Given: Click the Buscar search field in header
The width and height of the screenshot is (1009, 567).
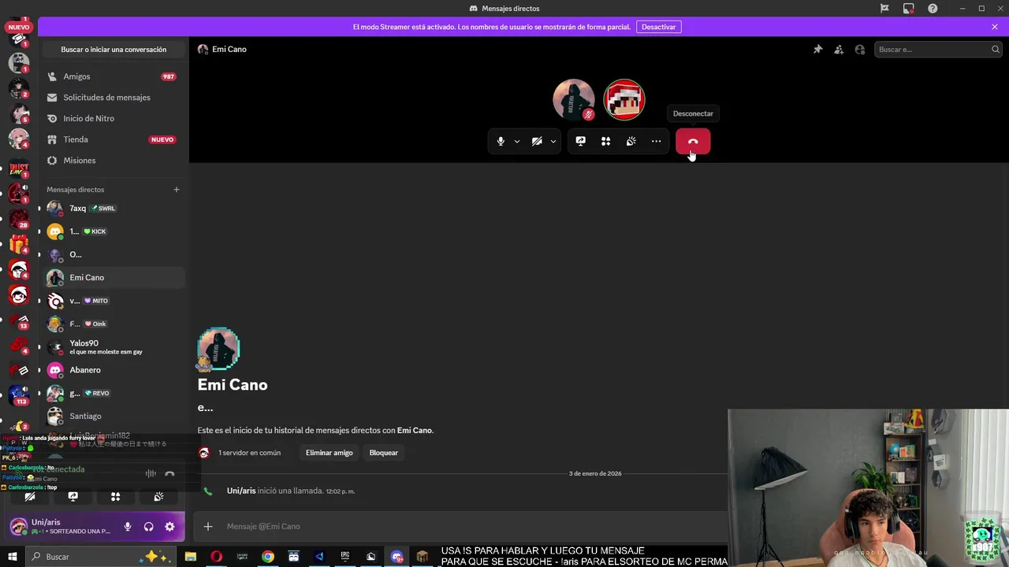Looking at the screenshot, I should coord(938,50).
